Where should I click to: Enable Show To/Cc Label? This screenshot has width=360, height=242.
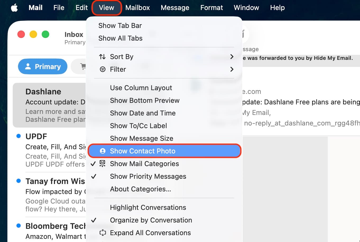click(x=164, y=126)
